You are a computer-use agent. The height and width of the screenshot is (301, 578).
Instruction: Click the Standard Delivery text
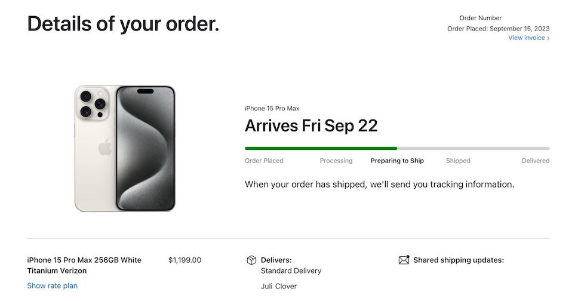(291, 271)
